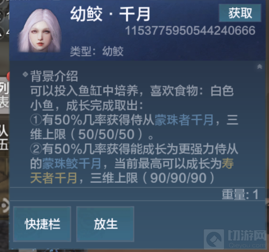This screenshot has height=252, width=269.
Task: Click the 放生 release button
Action: [105, 224]
